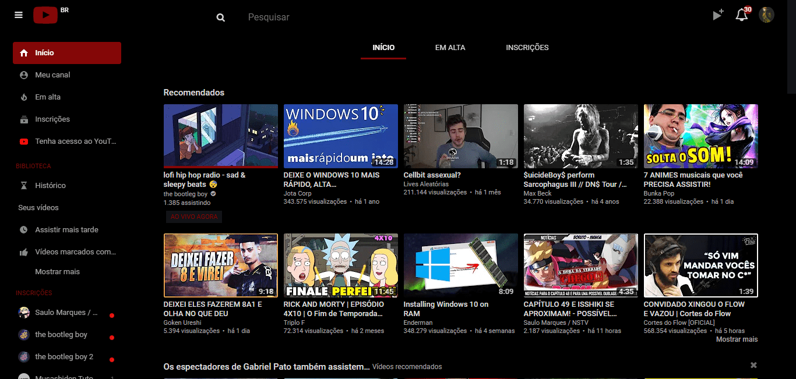This screenshot has width=796, height=379.
Task: Play the Rick and Morty thumbnail
Action: (341, 265)
